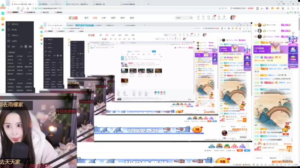The image size is (300, 168).
Task: Open the watch history clock icon
Action: (198, 18)
